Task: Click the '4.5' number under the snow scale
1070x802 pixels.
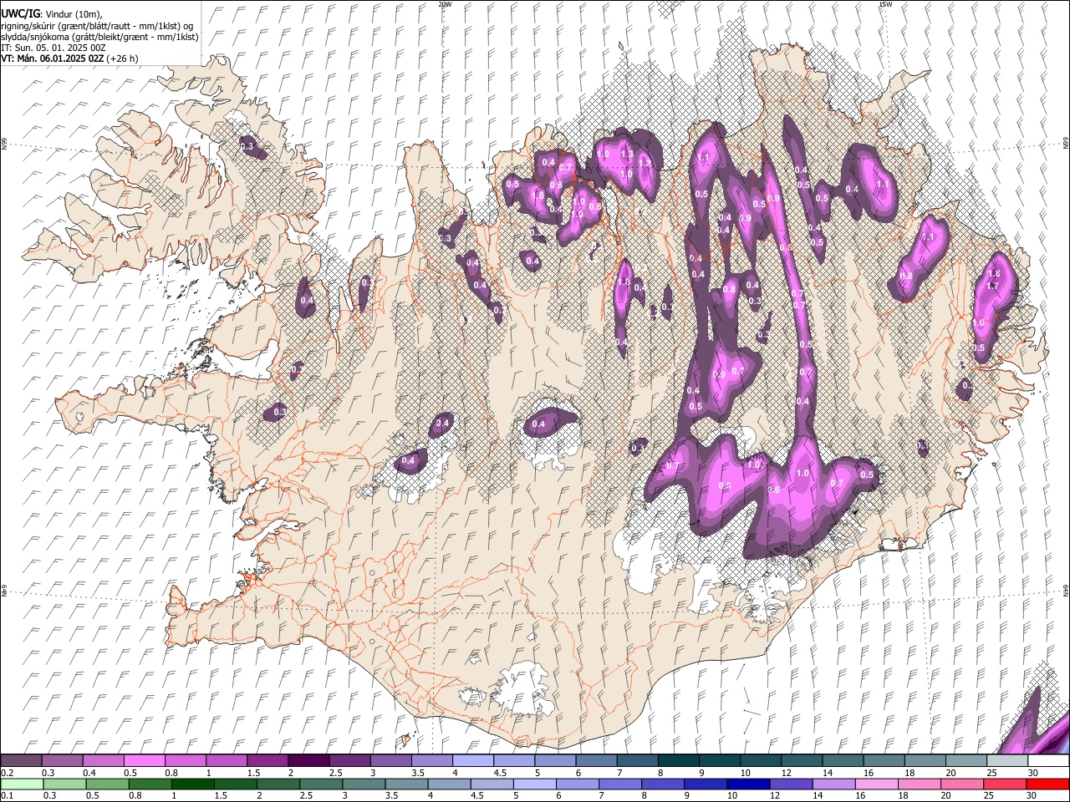Action: (x=500, y=773)
